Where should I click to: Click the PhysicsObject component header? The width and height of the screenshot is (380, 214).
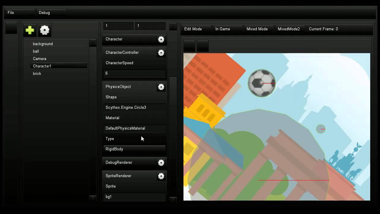[129, 87]
